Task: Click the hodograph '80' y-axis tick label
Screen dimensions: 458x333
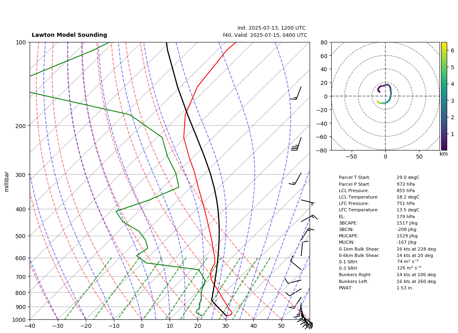Action: 324,42
